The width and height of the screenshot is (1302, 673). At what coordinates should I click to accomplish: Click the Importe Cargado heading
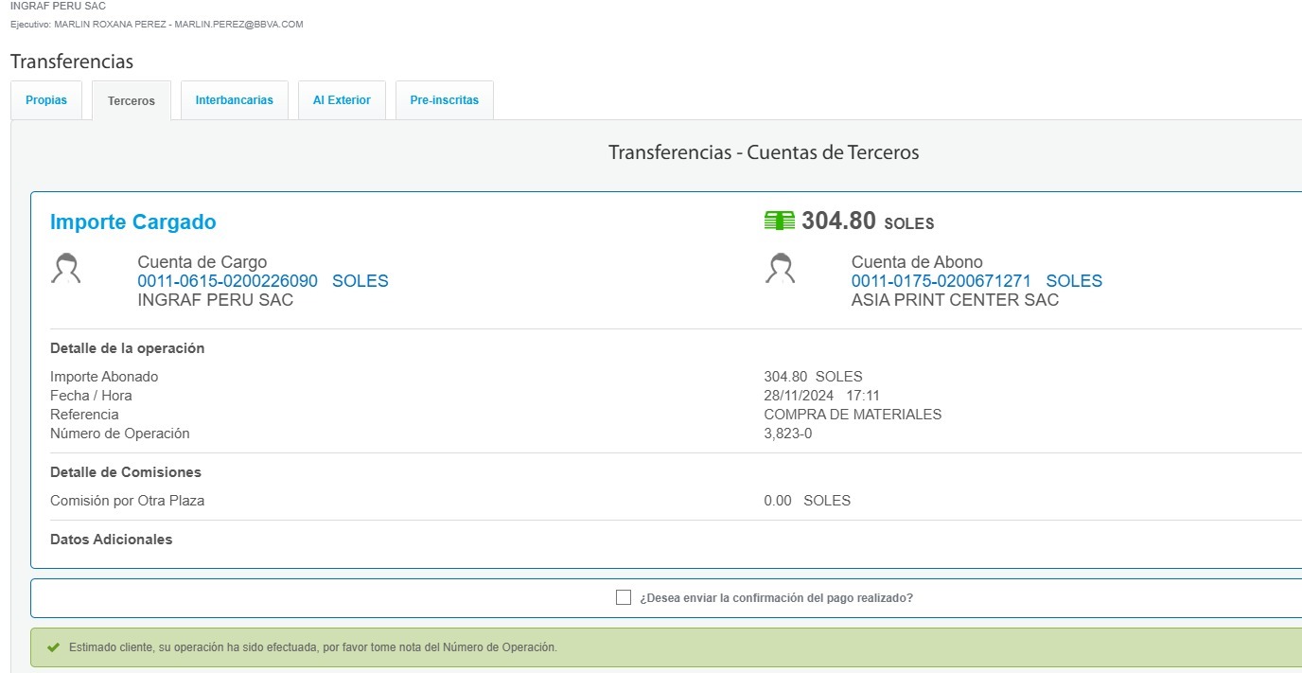pos(132,222)
